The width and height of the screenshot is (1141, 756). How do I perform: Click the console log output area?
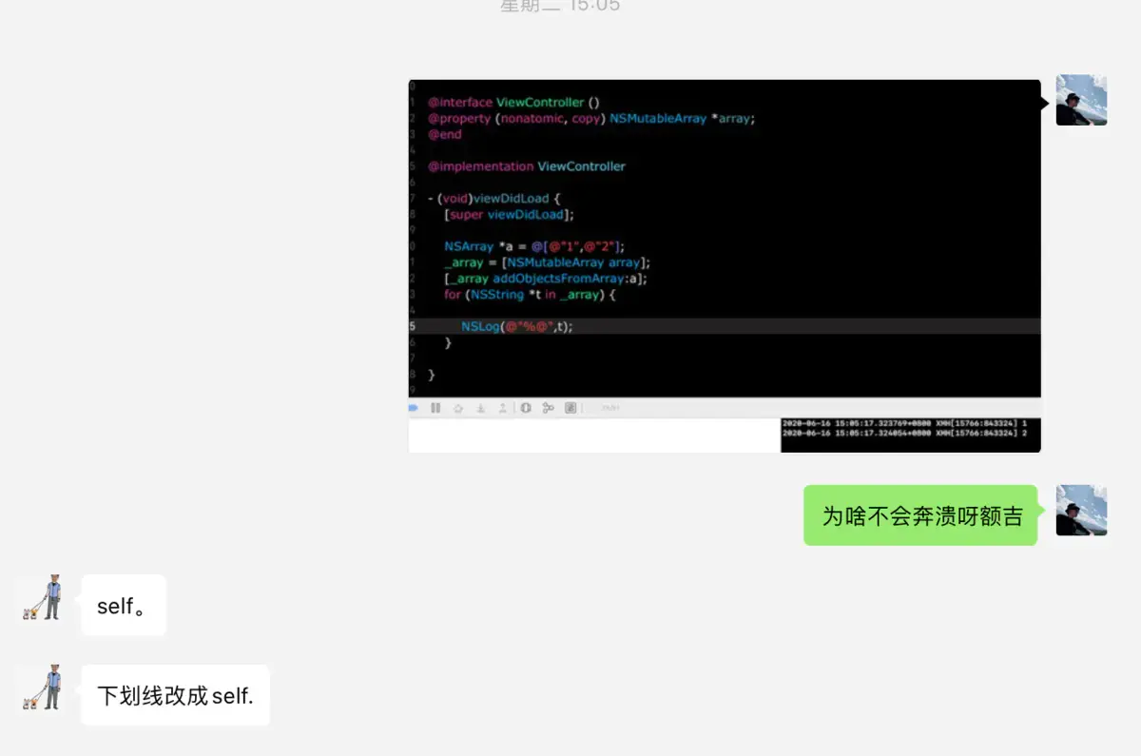click(x=910, y=435)
